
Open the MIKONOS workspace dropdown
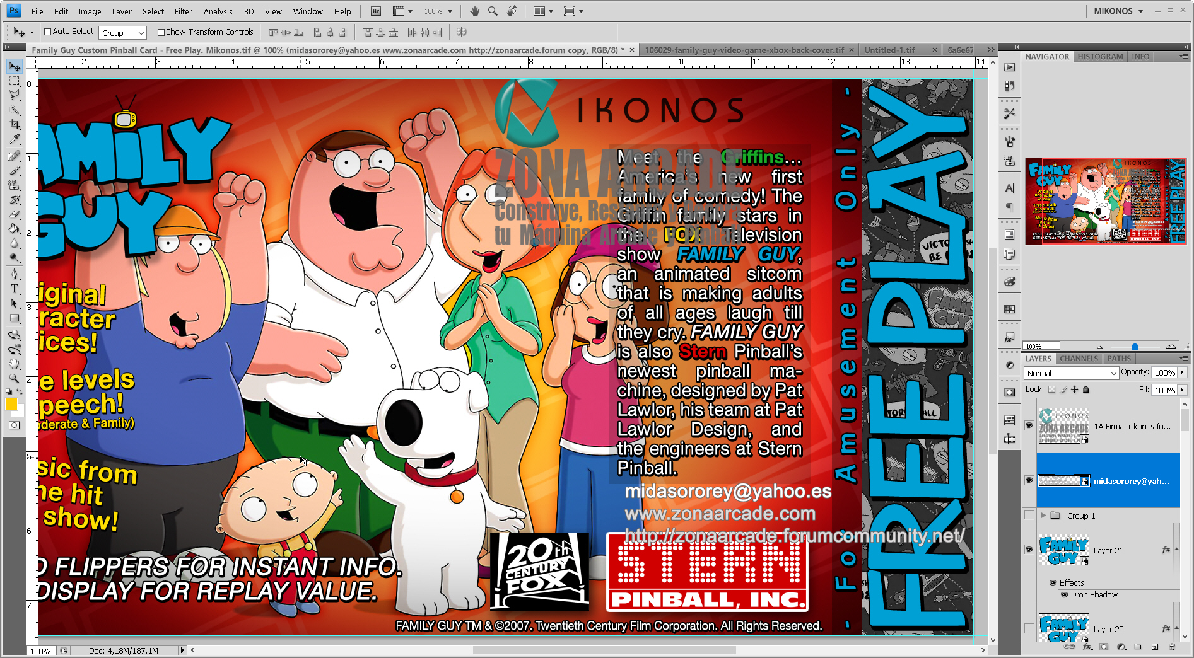[1118, 11]
